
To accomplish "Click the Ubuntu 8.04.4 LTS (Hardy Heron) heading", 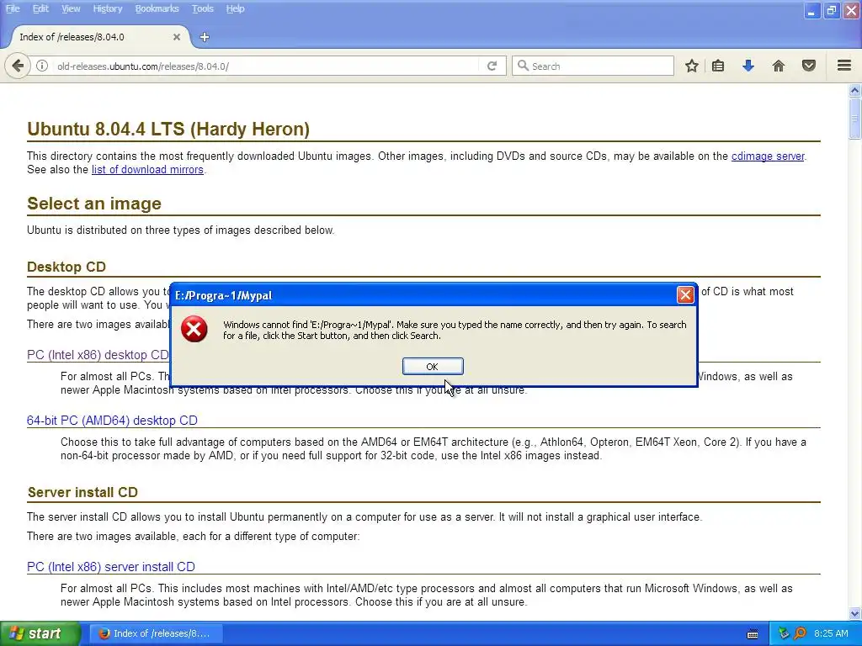I will tap(168, 129).
